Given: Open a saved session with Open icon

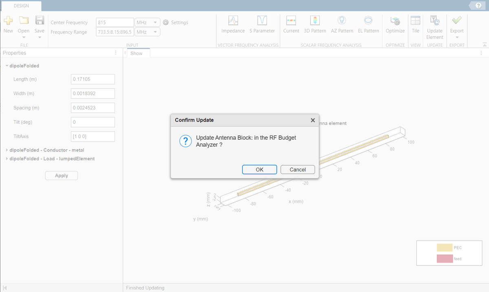Looking at the screenshot, I should (x=24, y=21).
